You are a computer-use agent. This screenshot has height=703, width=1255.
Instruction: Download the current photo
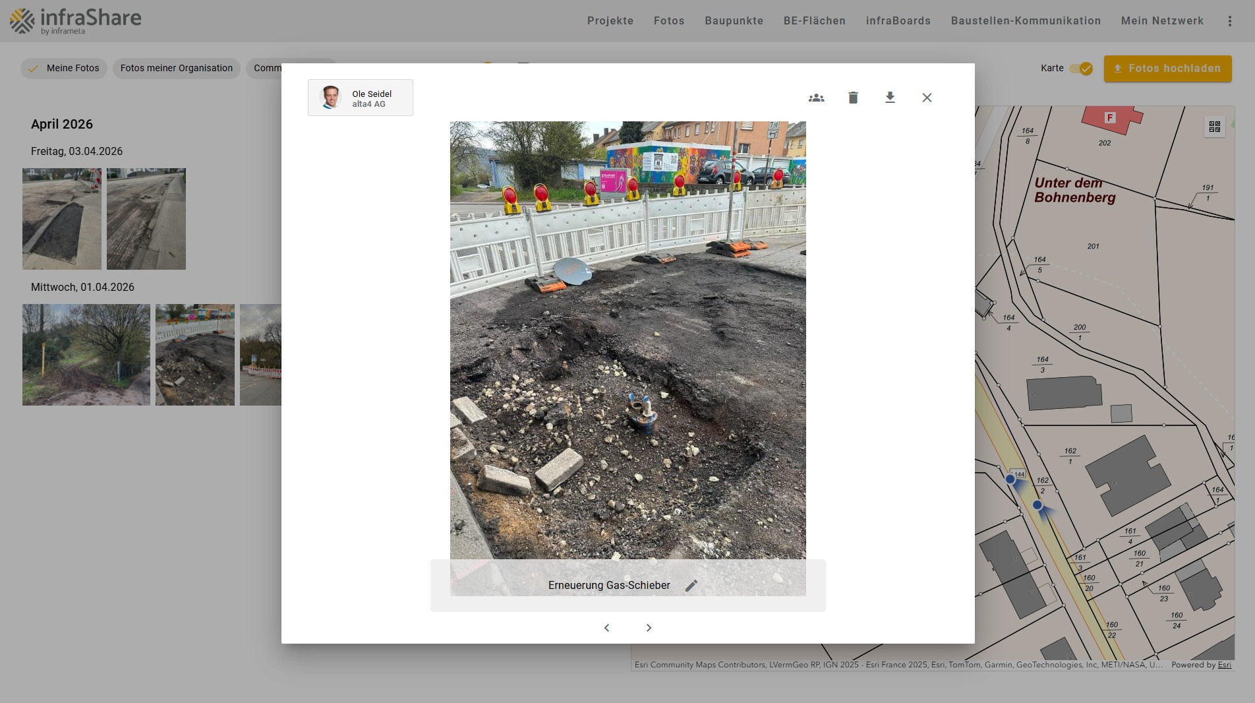coord(890,98)
